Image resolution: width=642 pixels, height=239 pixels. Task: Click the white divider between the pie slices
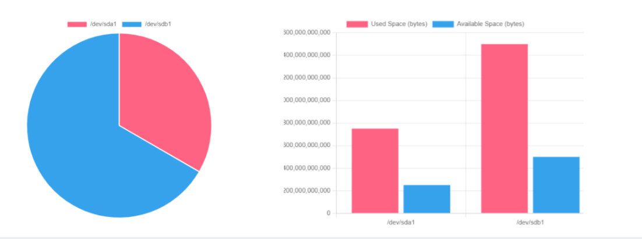click(158, 148)
